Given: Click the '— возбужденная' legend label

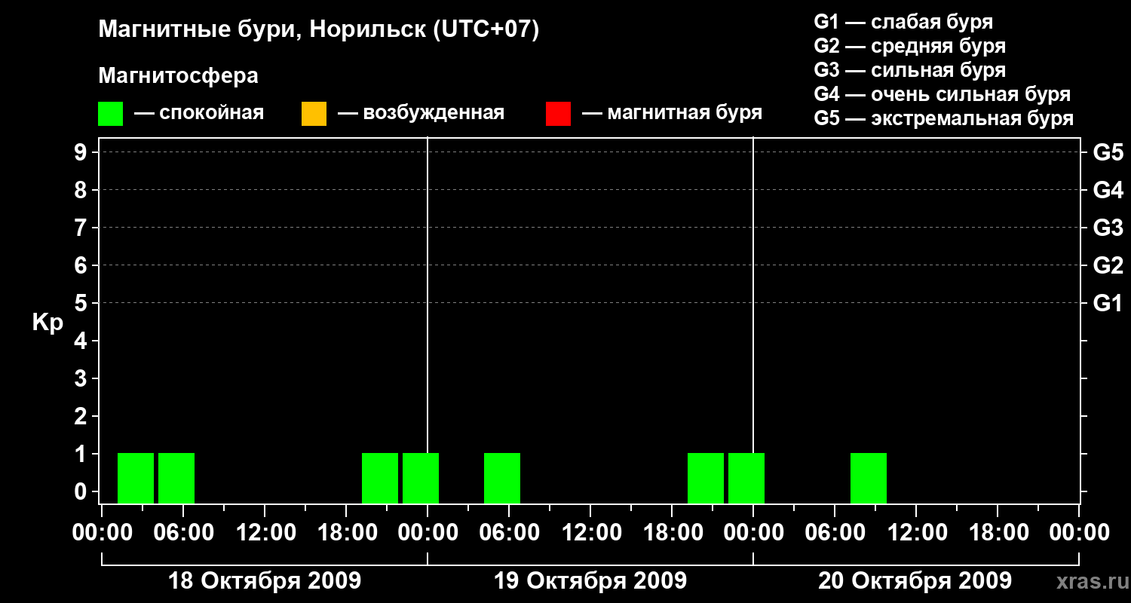Looking at the screenshot, I should click(421, 114).
